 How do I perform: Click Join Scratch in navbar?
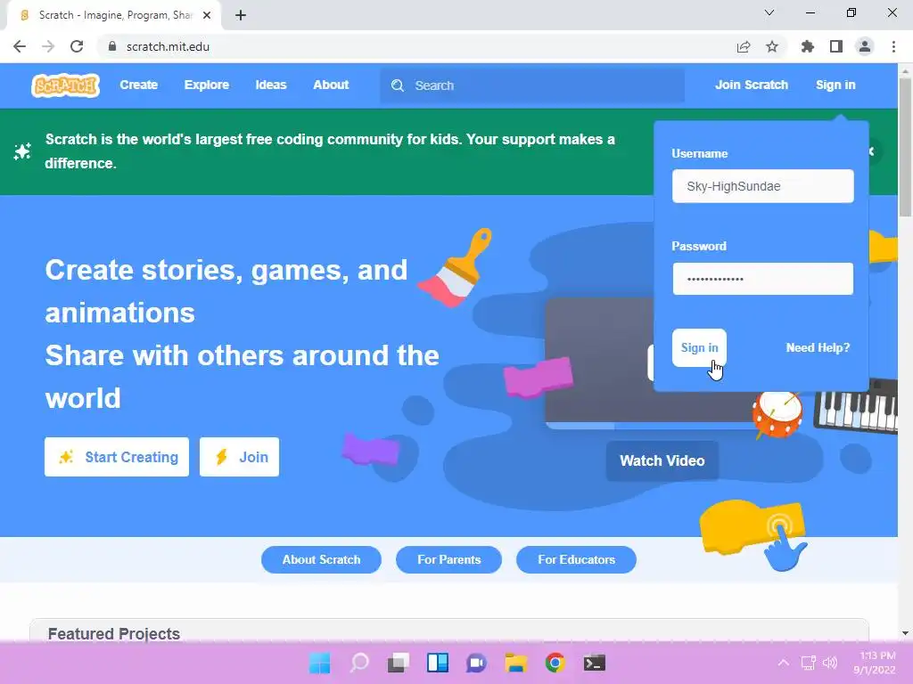(751, 85)
